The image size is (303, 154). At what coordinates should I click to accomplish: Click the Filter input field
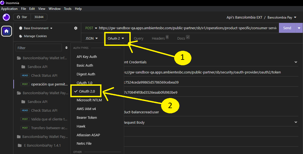[x=39, y=48]
